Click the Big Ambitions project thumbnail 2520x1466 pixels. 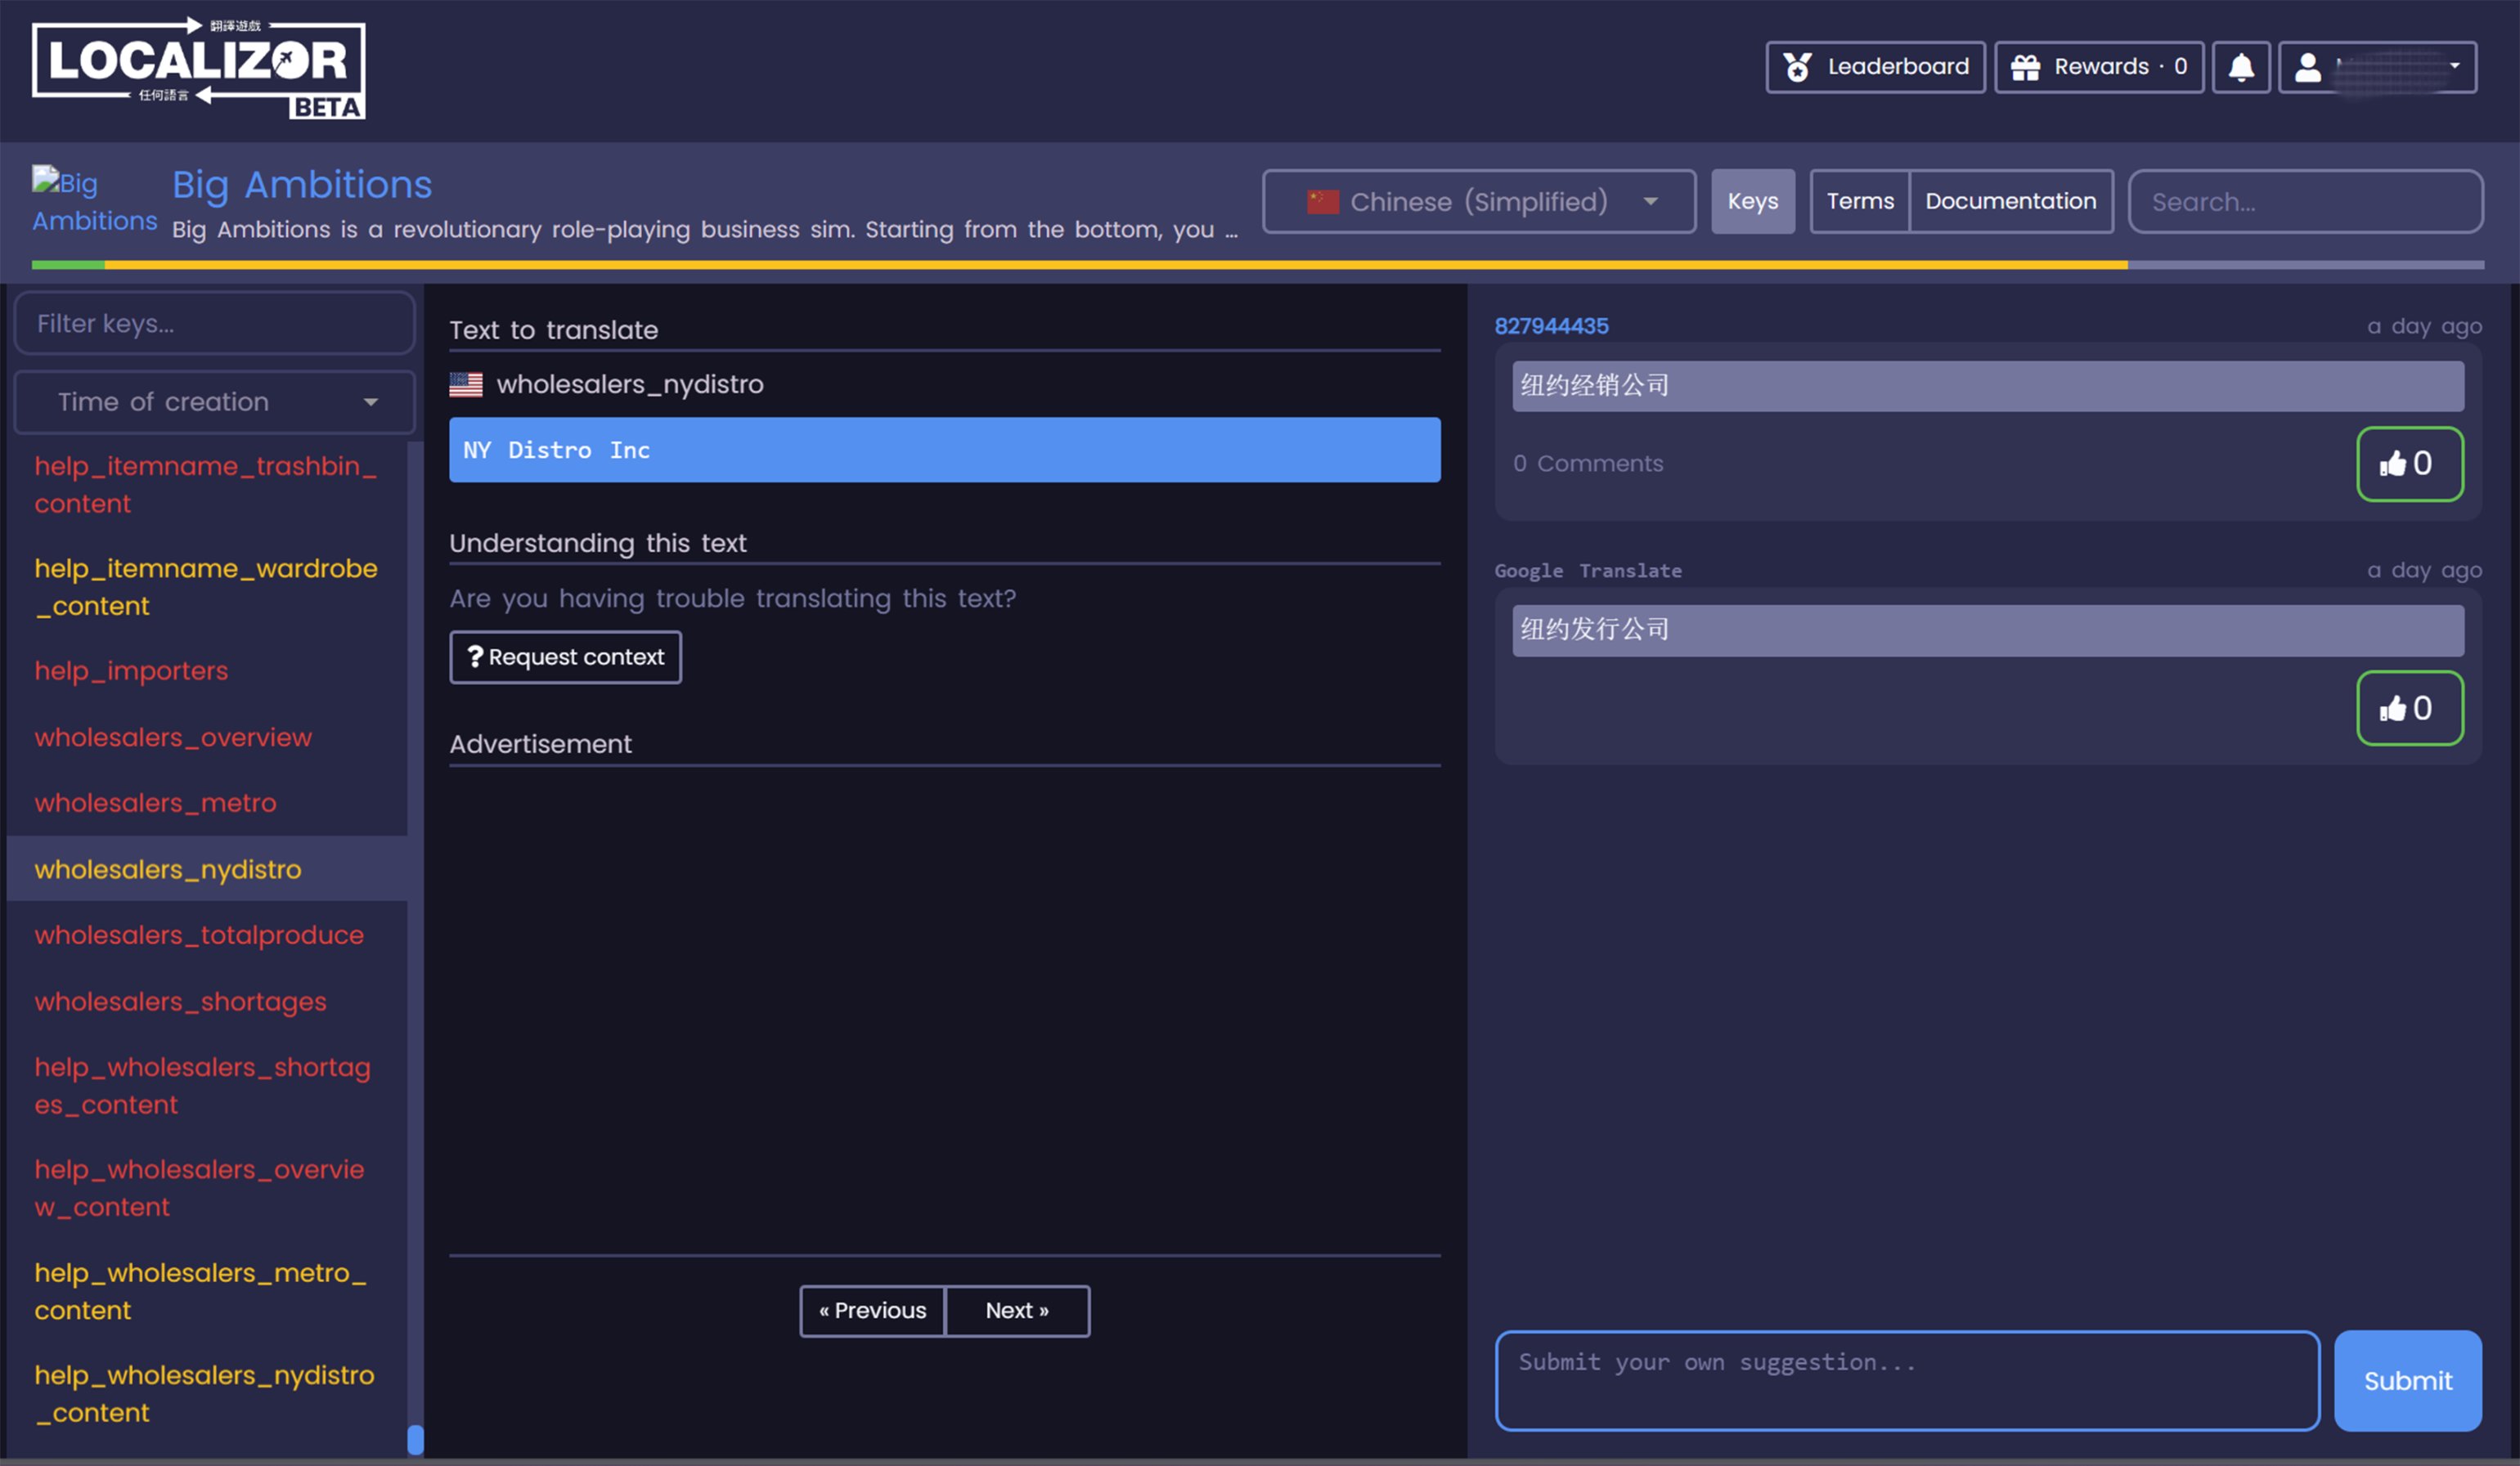tap(94, 201)
